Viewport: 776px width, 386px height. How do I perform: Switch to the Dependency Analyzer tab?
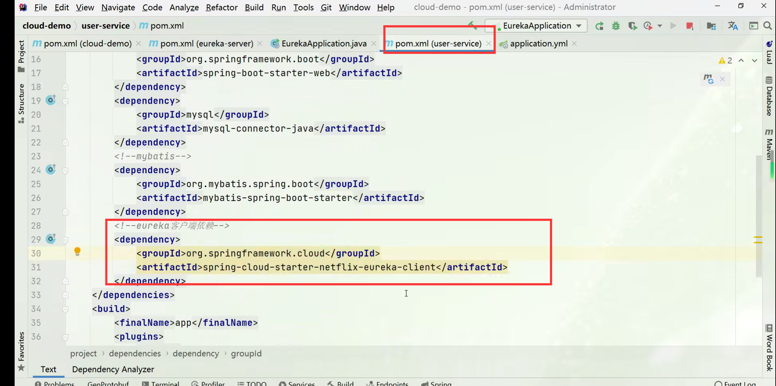click(113, 369)
